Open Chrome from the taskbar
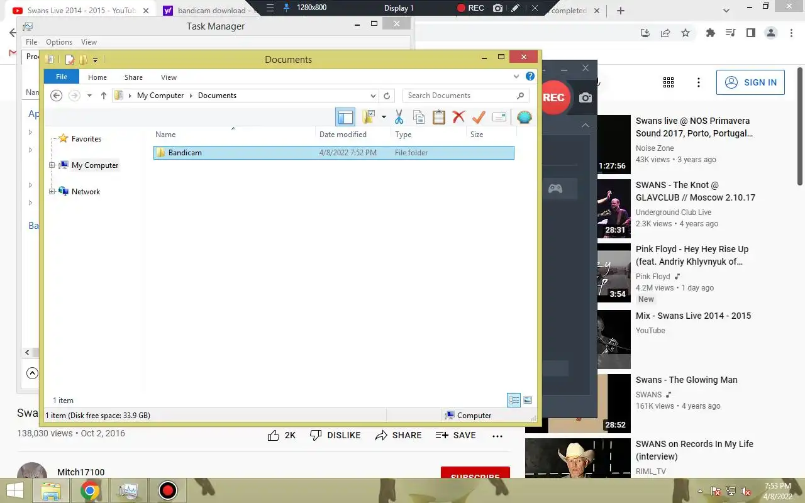Viewport: 805px width, 503px height. coord(89,490)
